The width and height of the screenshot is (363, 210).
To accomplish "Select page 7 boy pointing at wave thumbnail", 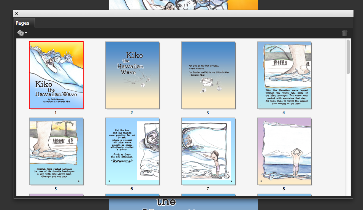I will 208,151.
